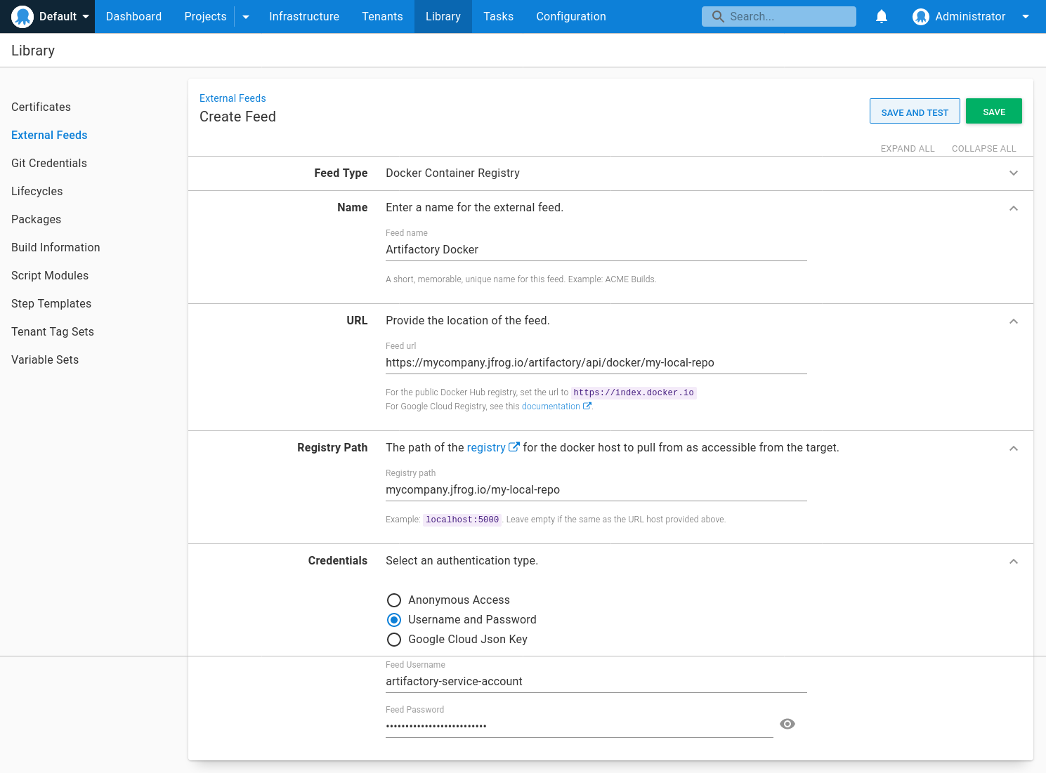
Task: Click the external link icon after documentation
Action: 587,406
